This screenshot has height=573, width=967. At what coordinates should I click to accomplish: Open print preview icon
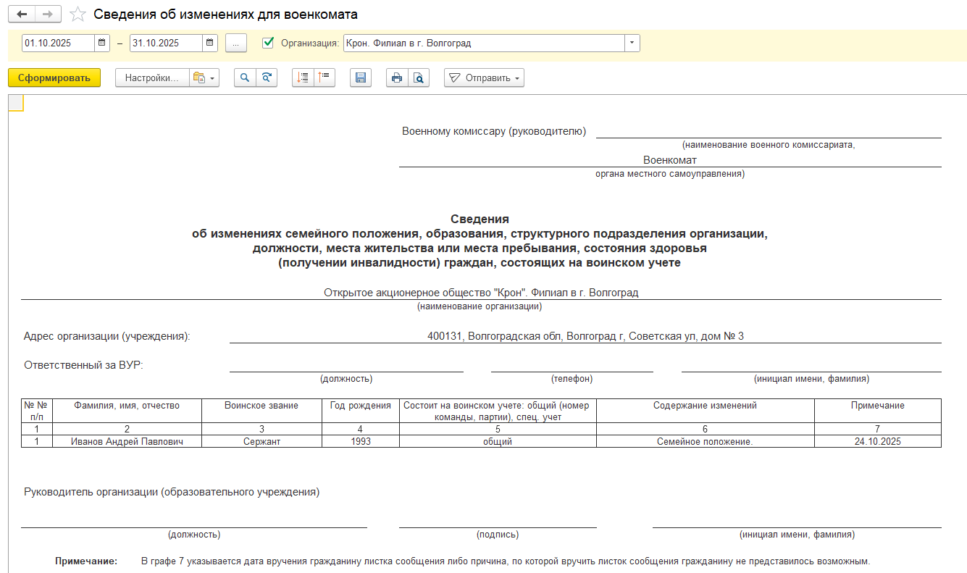coord(419,78)
